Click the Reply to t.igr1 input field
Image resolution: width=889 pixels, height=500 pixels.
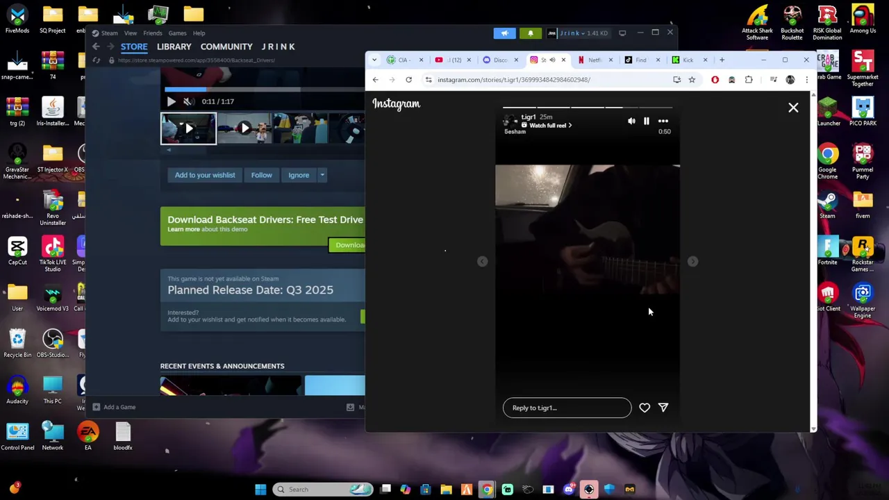tap(567, 408)
